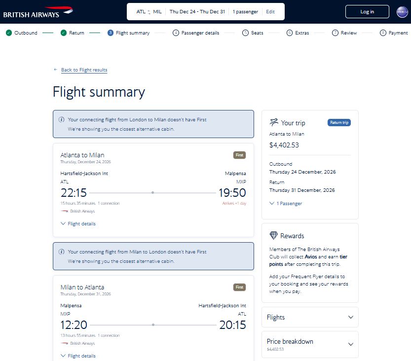Click the Your trip airplane icon

click(x=274, y=122)
